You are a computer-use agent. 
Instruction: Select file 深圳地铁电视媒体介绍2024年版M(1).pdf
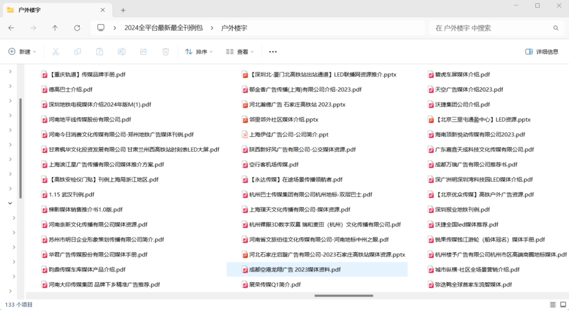tap(96, 105)
